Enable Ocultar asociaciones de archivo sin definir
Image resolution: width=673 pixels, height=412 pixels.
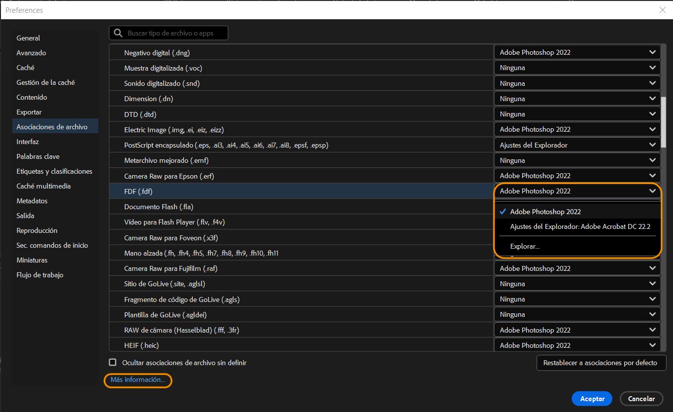pyautogui.click(x=113, y=362)
